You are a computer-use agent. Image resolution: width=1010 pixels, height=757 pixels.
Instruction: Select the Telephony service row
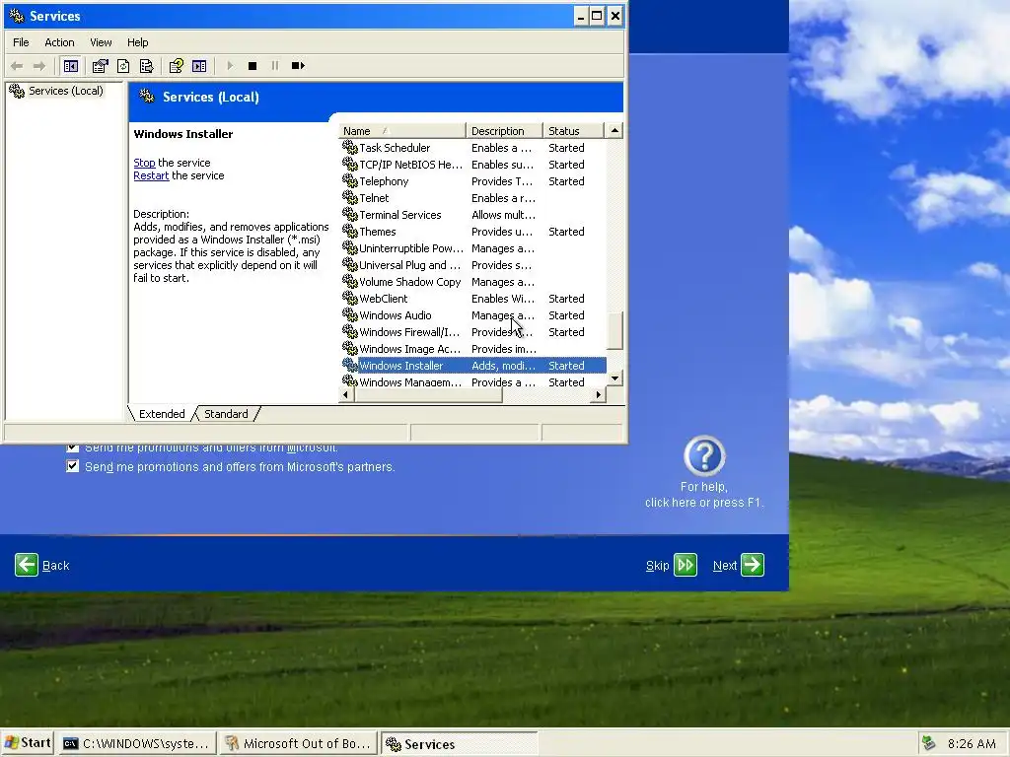[472, 181]
